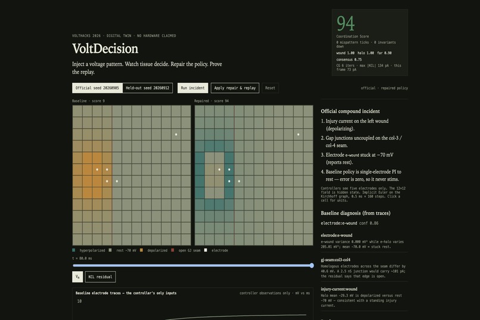Click the hyperpolarized legend swatch
Viewport: 480px width, 320px height.
coord(73,250)
